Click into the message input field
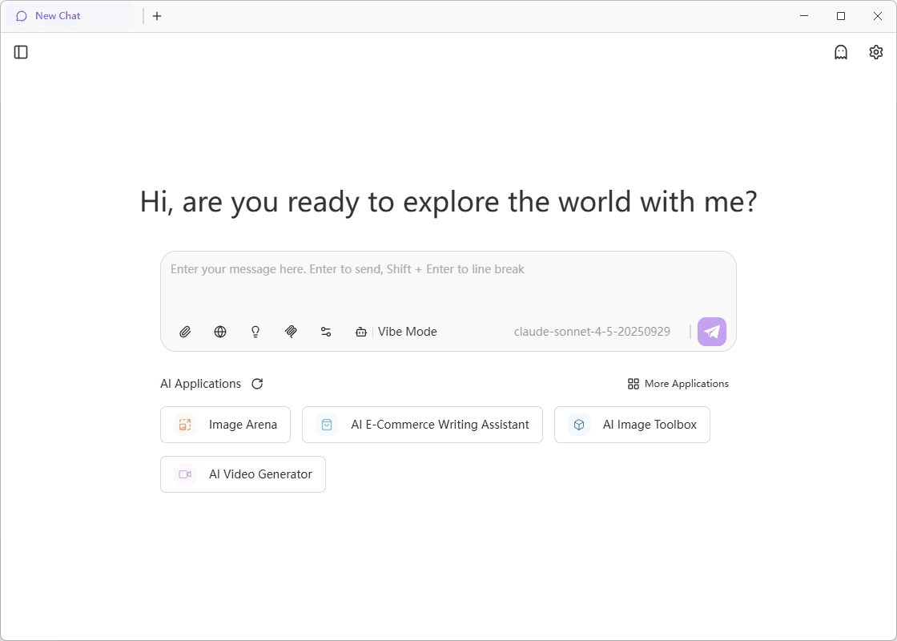 pyautogui.click(x=448, y=280)
